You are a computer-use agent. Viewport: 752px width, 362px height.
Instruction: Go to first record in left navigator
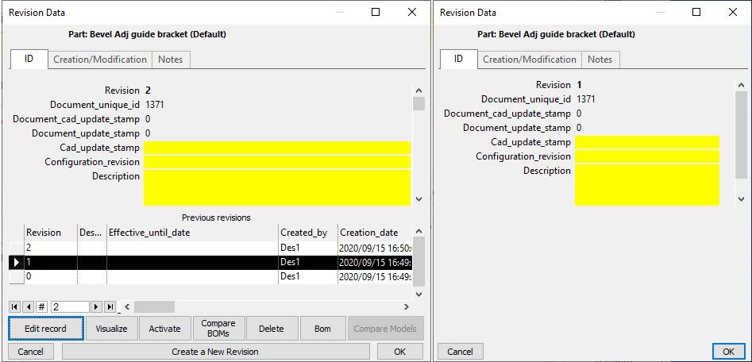pos(14,307)
